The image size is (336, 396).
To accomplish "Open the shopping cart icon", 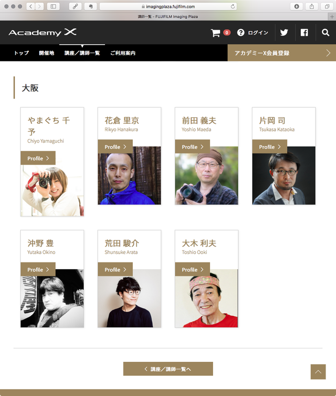I will coord(216,33).
